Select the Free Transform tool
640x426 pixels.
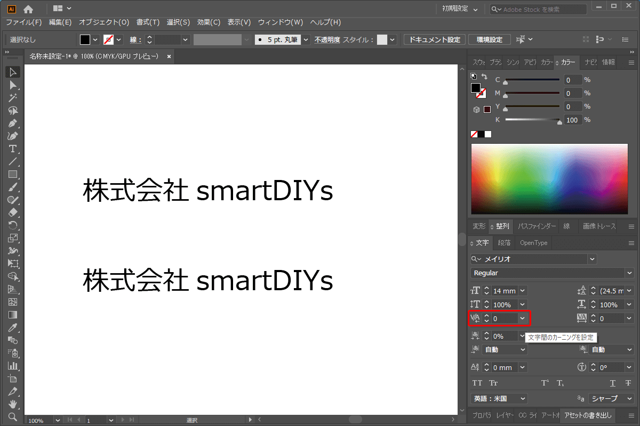(13, 264)
